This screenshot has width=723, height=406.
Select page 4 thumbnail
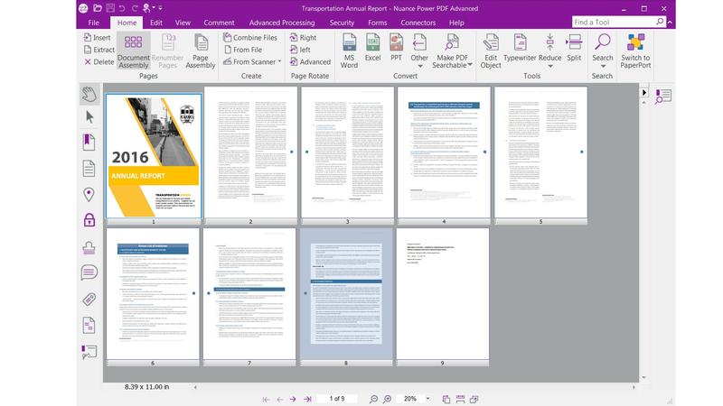(x=444, y=152)
